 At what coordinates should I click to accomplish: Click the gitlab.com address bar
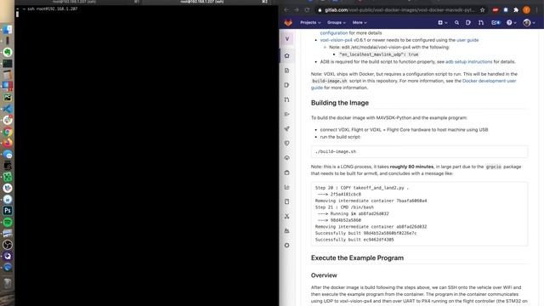tap(399, 10)
